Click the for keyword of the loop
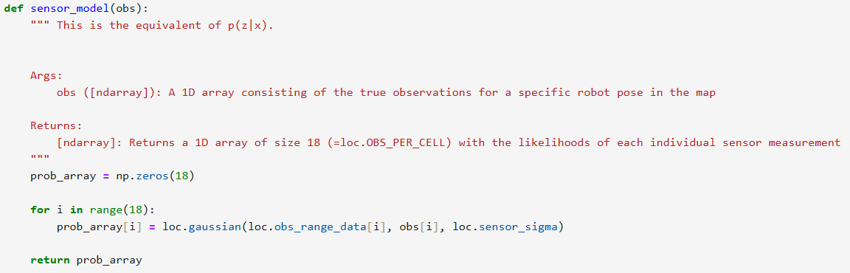Screen dimensions: 850x273 (40, 210)
